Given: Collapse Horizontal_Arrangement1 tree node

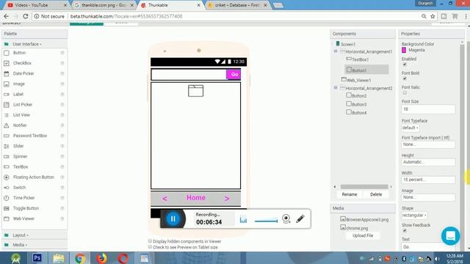Looking at the screenshot, I should point(336,51).
